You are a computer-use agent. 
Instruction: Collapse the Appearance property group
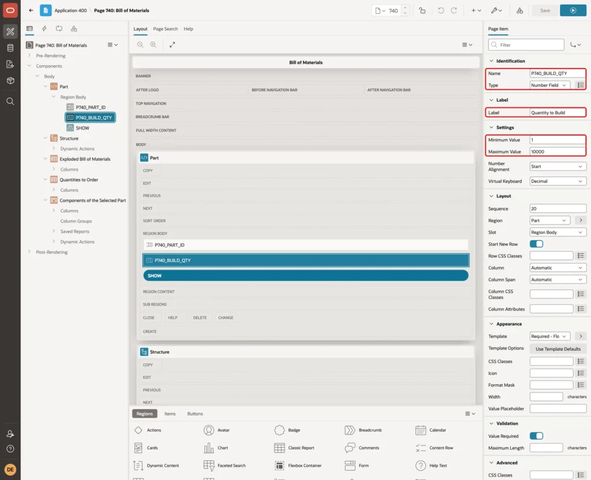click(491, 324)
